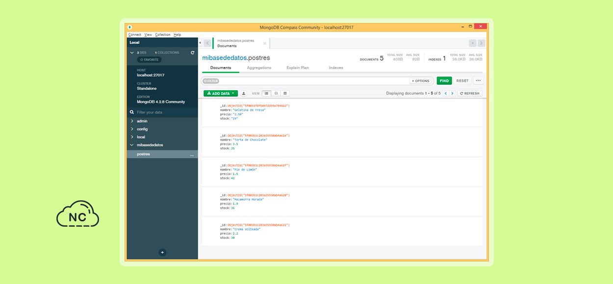
Task: Open a new tab with plus button
Action: pyautogui.click(x=472, y=43)
